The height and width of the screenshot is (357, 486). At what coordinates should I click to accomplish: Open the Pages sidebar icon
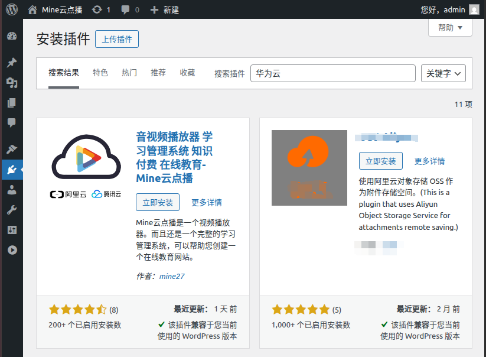[x=12, y=103]
